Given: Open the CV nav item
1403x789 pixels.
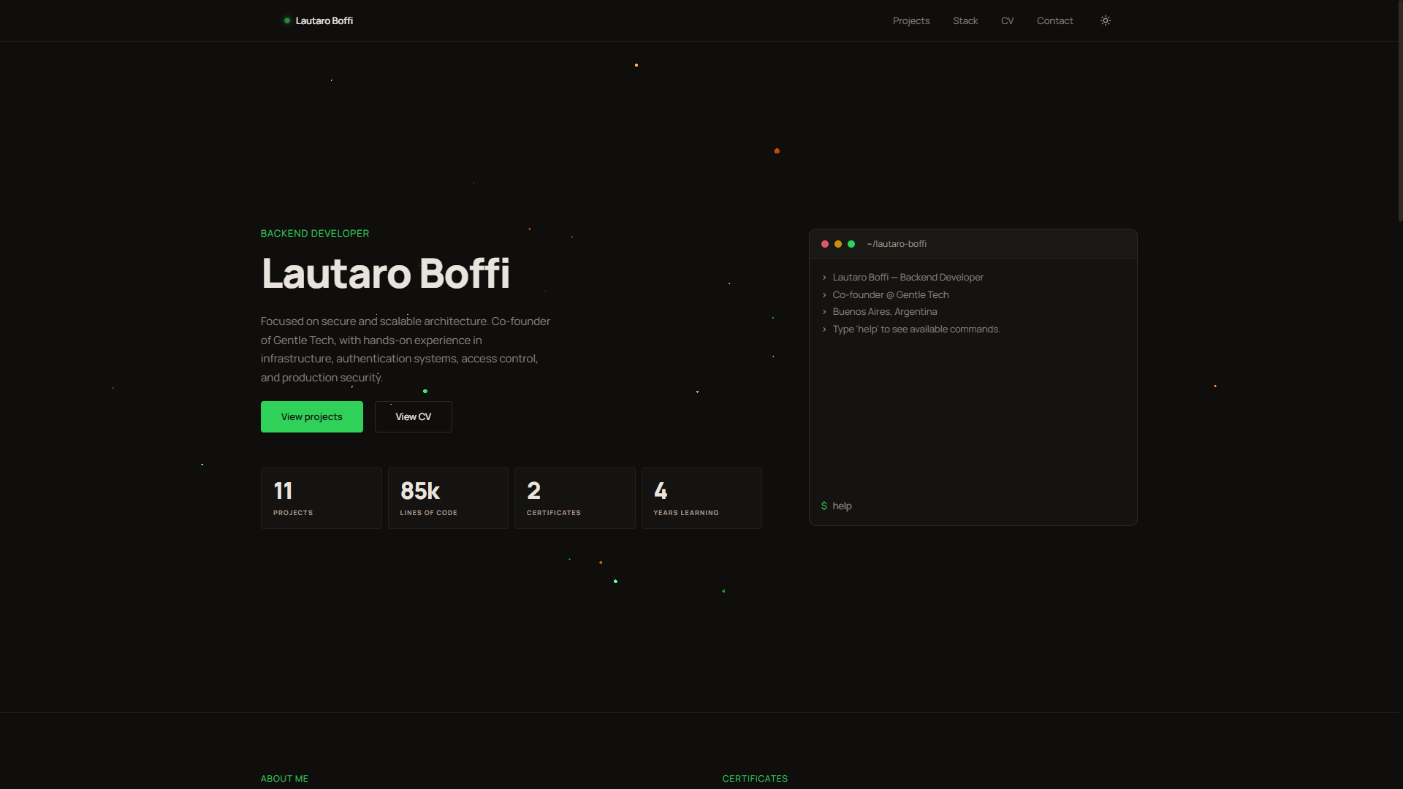Looking at the screenshot, I should coord(1007,20).
